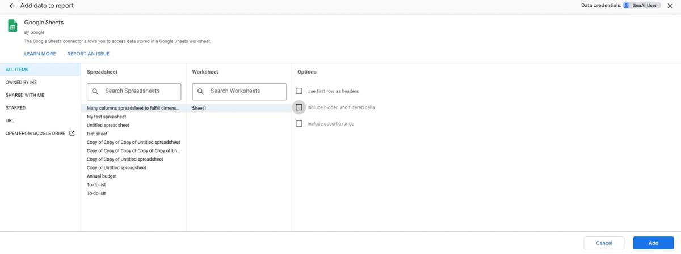Select the Annual budget spreadsheet
681x254 pixels.
103,176
